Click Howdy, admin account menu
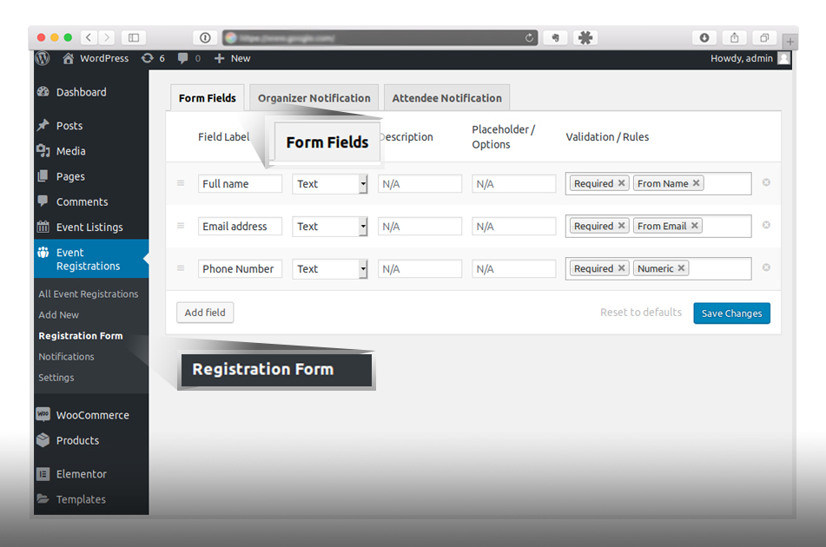The width and height of the screenshot is (826, 547). [x=742, y=58]
